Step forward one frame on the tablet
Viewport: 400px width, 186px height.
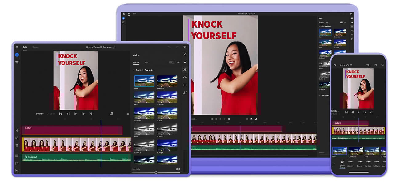click(x=83, y=114)
